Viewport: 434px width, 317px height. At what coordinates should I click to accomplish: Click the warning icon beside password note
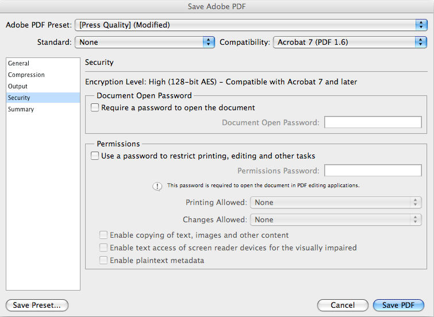pyautogui.click(x=157, y=187)
